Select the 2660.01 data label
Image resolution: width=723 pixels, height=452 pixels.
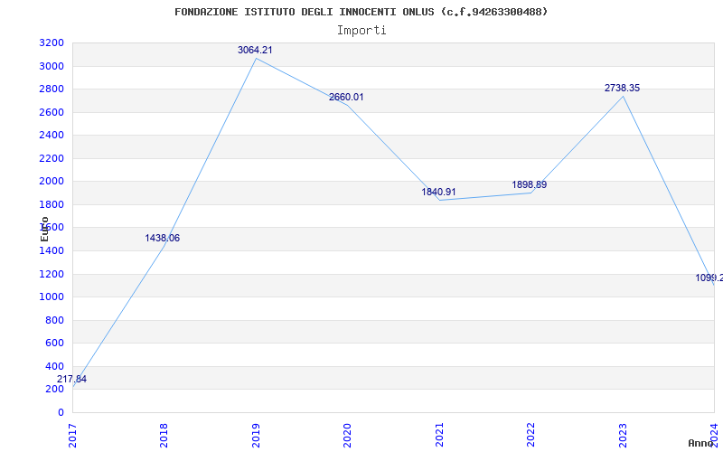pyautogui.click(x=346, y=97)
